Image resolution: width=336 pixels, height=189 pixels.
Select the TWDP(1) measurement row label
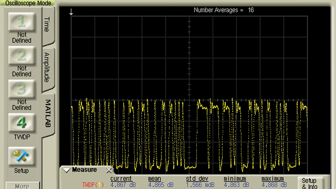pos(93,185)
